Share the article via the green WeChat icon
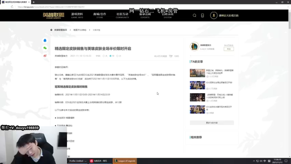 pyautogui.click(x=45, y=48)
